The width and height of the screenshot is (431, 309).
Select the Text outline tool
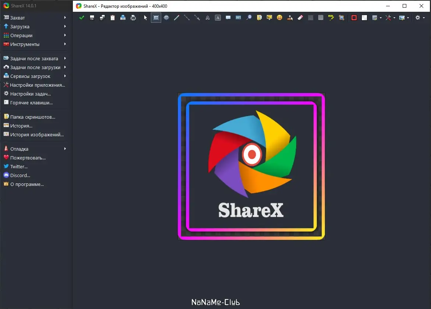[208, 18]
